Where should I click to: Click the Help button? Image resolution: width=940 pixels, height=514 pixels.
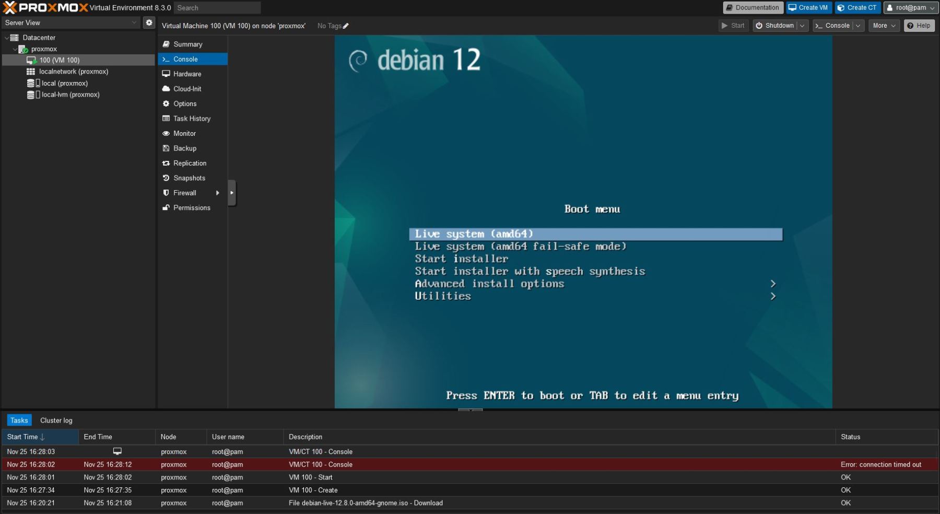pyautogui.click(x=919, y=26)
